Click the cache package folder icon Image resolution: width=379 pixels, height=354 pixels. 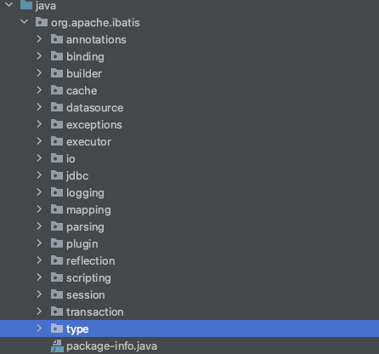tap(57, 90)
